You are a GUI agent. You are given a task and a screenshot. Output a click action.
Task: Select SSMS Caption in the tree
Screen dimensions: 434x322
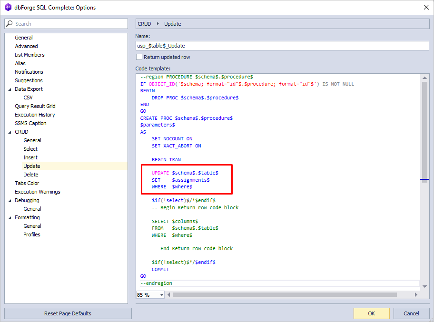31,123
